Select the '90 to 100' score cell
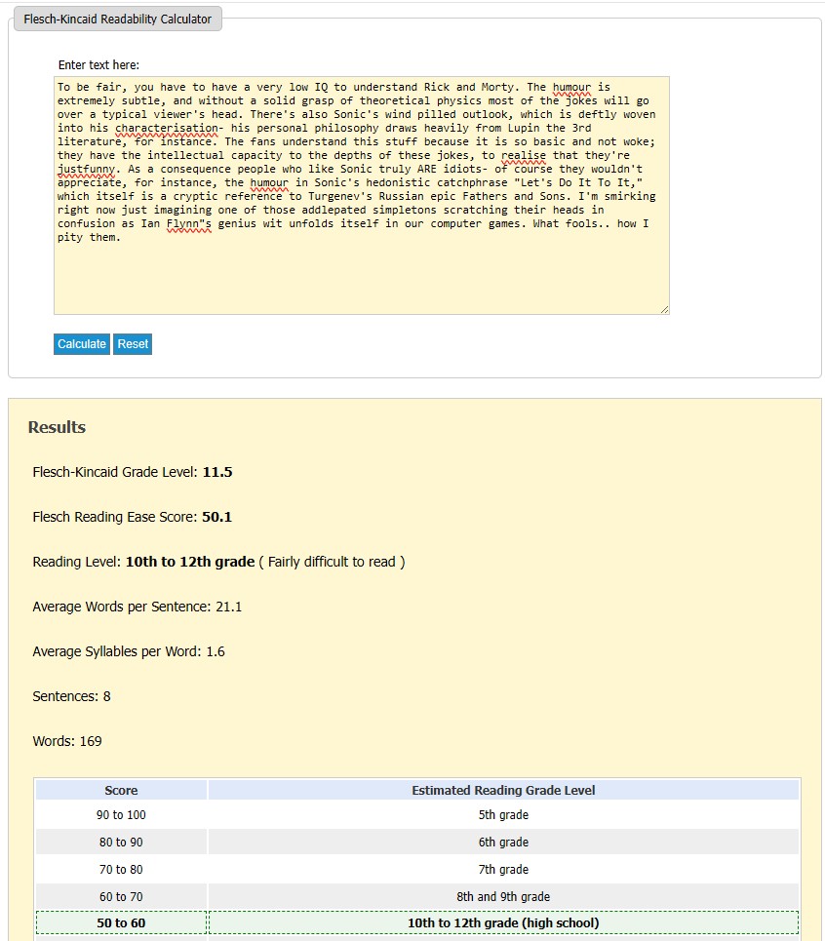Viewport: 825px width, 941px height. point(121,815)
